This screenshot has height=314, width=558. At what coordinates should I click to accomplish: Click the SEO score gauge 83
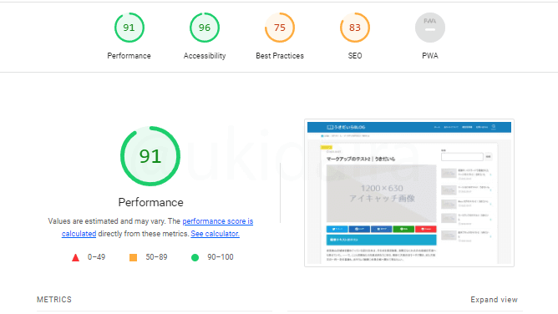point(355,28)
